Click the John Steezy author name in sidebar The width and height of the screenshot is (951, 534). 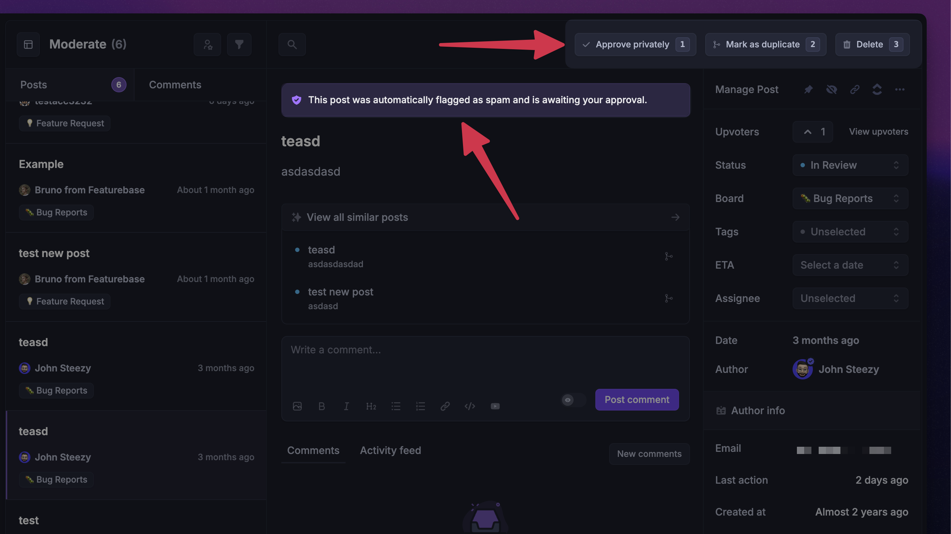[x=849, y=369]
